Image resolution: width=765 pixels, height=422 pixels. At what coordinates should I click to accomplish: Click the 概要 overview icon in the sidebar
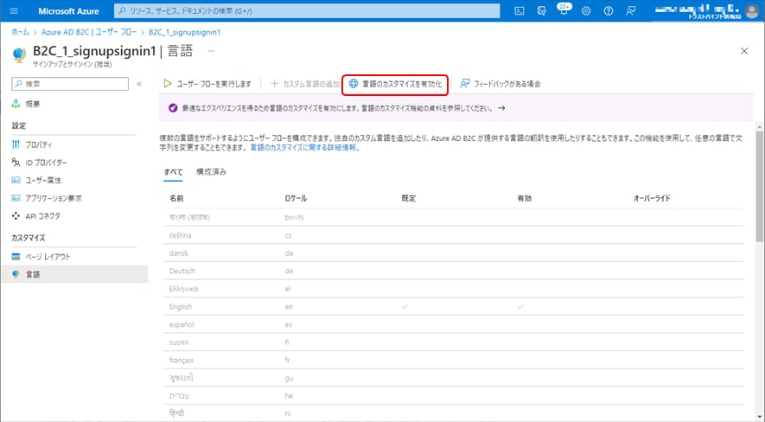tap(16, 104)
